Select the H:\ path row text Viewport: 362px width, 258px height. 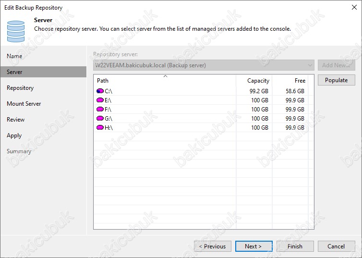pos(109,127)
